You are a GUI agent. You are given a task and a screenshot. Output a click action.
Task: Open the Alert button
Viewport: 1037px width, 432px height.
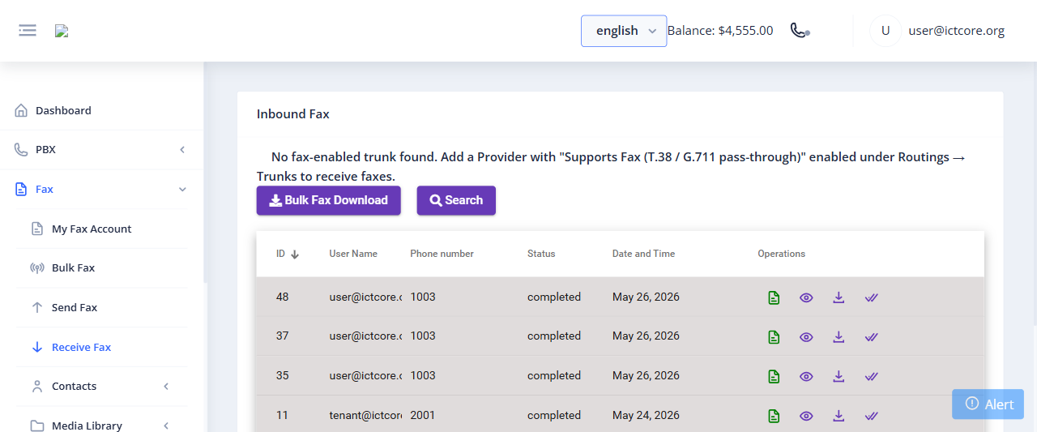[988, 404]
